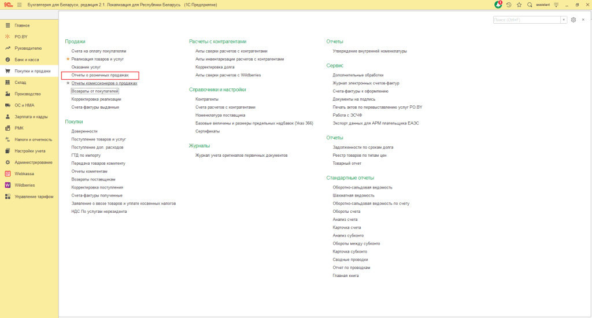Click the Wildberries W icon
The height and width of the screenshot is (318, 592).
pos(8,185)
